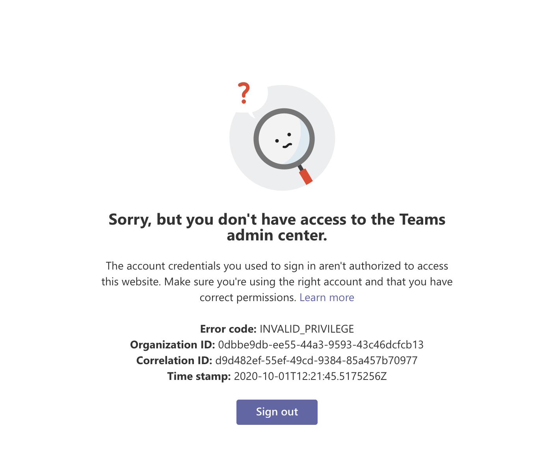Select the INVALID_PRIVILEGE error code text
The width and height of the screenshot is (543, 454).
point(307,329)
